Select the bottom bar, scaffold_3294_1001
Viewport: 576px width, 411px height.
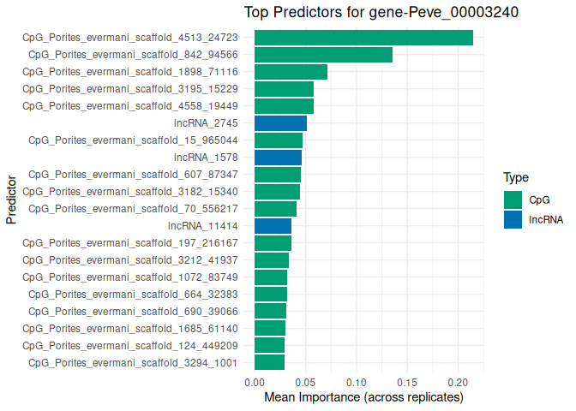point(269,362)
